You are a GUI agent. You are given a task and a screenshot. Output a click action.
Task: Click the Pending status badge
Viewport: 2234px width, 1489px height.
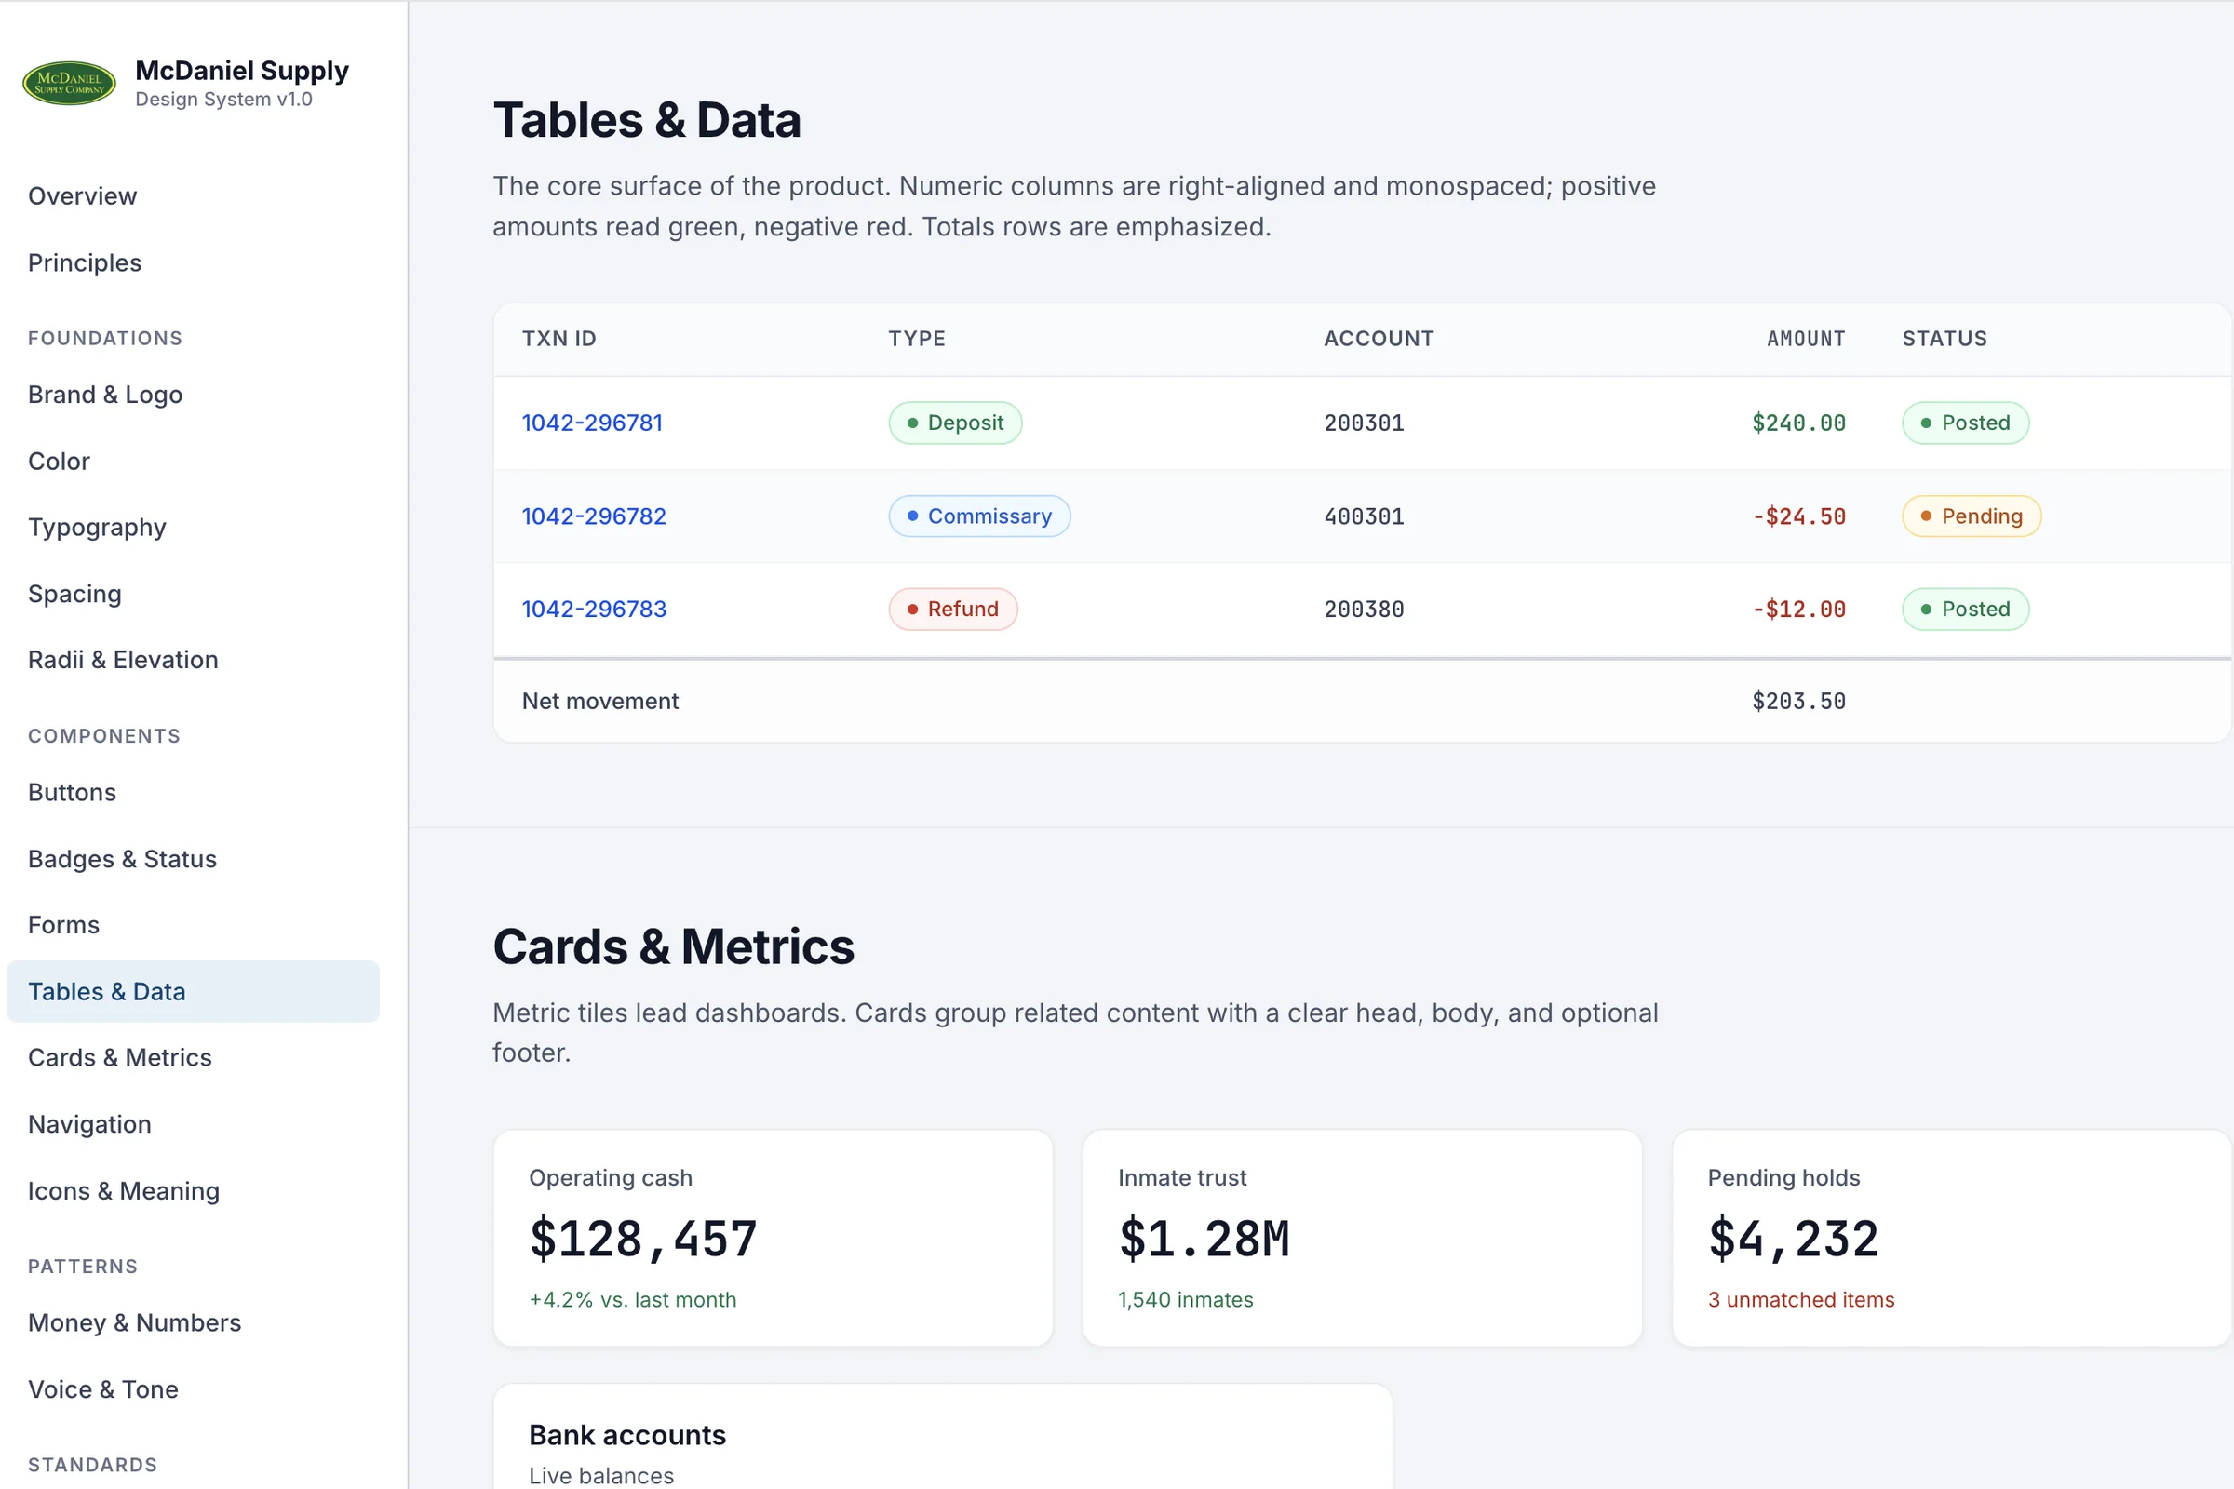click(x=1972, y=516)
